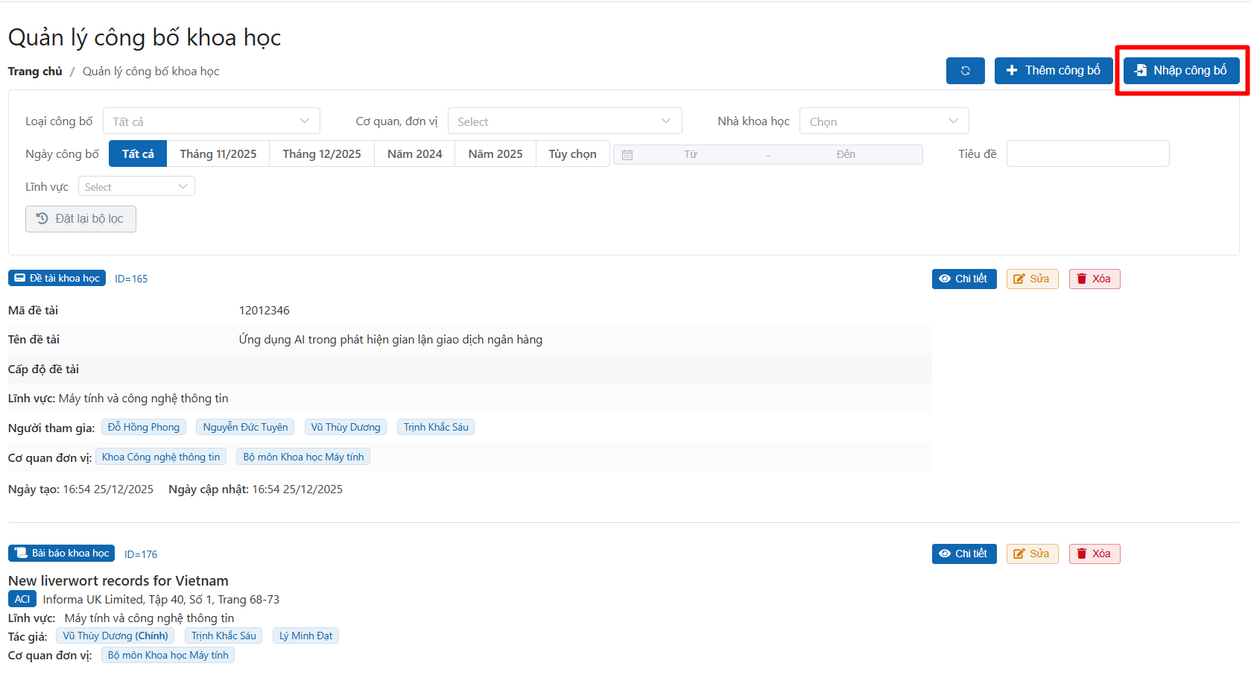Image resolution: width=1251 pixels, height=675 pixels.
Task: Open Chi tiết for New liverwort records
Action: (x=963, y=554)
